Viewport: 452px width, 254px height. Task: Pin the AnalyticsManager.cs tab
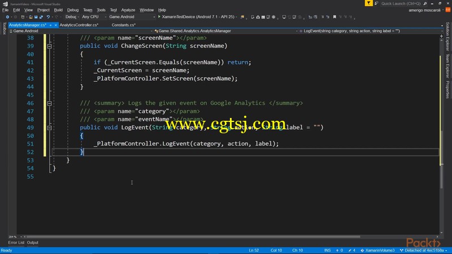pyautogui.click(x=50, y=25)
